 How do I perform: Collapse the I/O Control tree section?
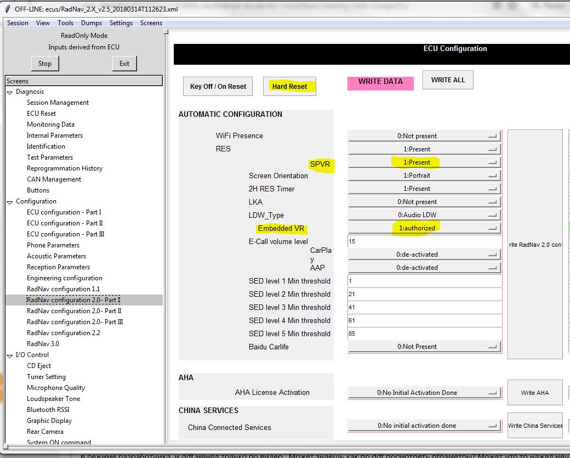(x=10, y=356)
